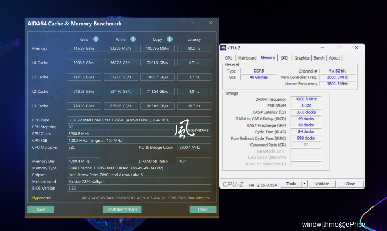Viewport: 387px width, 231px height.
Task: Switch to the Bench tab in CPU-Z
Action: (319, 58)
